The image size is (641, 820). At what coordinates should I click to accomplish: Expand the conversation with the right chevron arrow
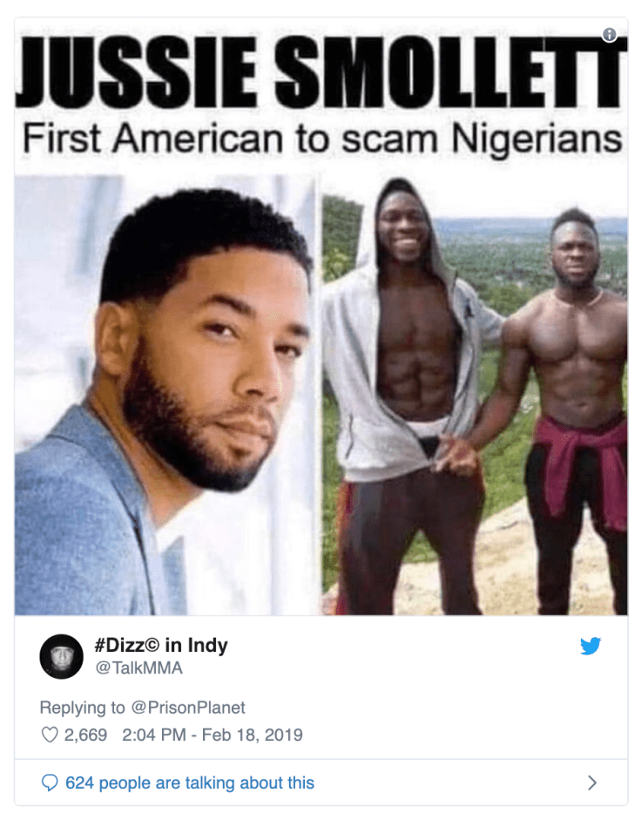[592, 783]
